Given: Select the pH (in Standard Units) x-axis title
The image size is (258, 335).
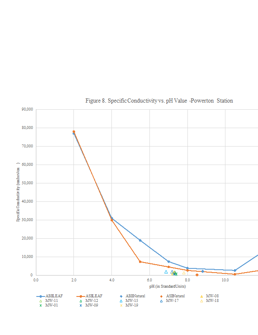Looking at the screenshot, I should pyautogui.click(x=167, y=286).
